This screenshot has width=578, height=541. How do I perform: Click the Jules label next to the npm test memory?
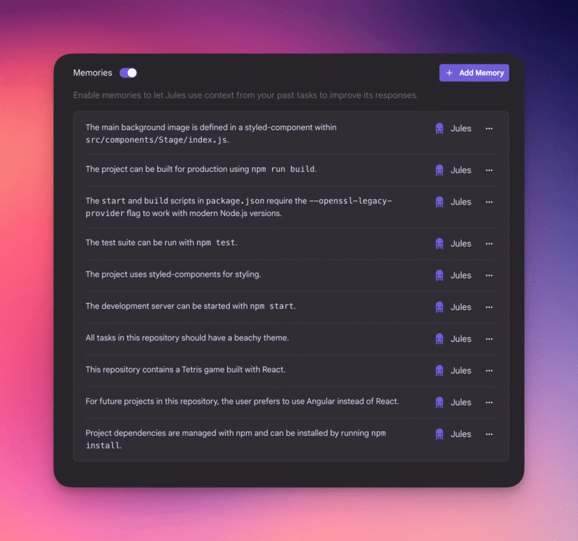pos(460,243)
